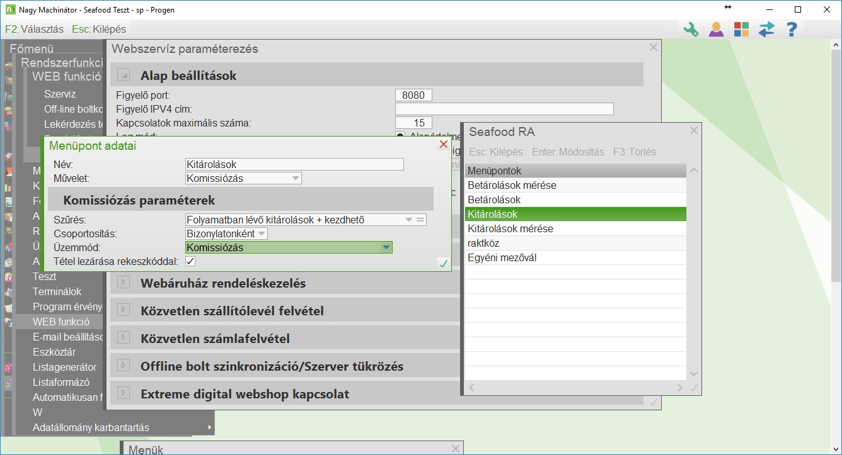Viewport: 842px width, 455px height.
Task: Close Menüpont adatai with the red X
Action: point(443,145)
